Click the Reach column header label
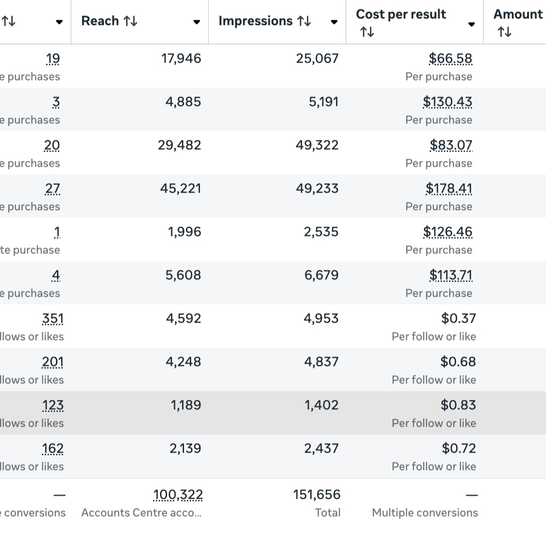 tap(100, 21)
